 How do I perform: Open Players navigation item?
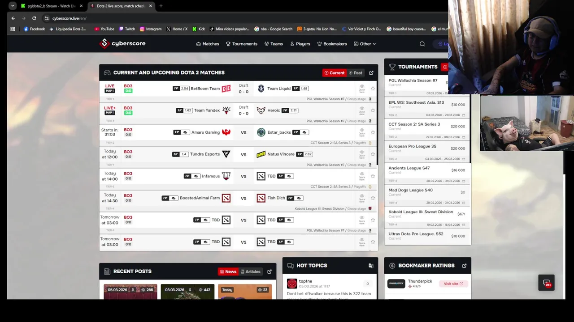[300, 44]
